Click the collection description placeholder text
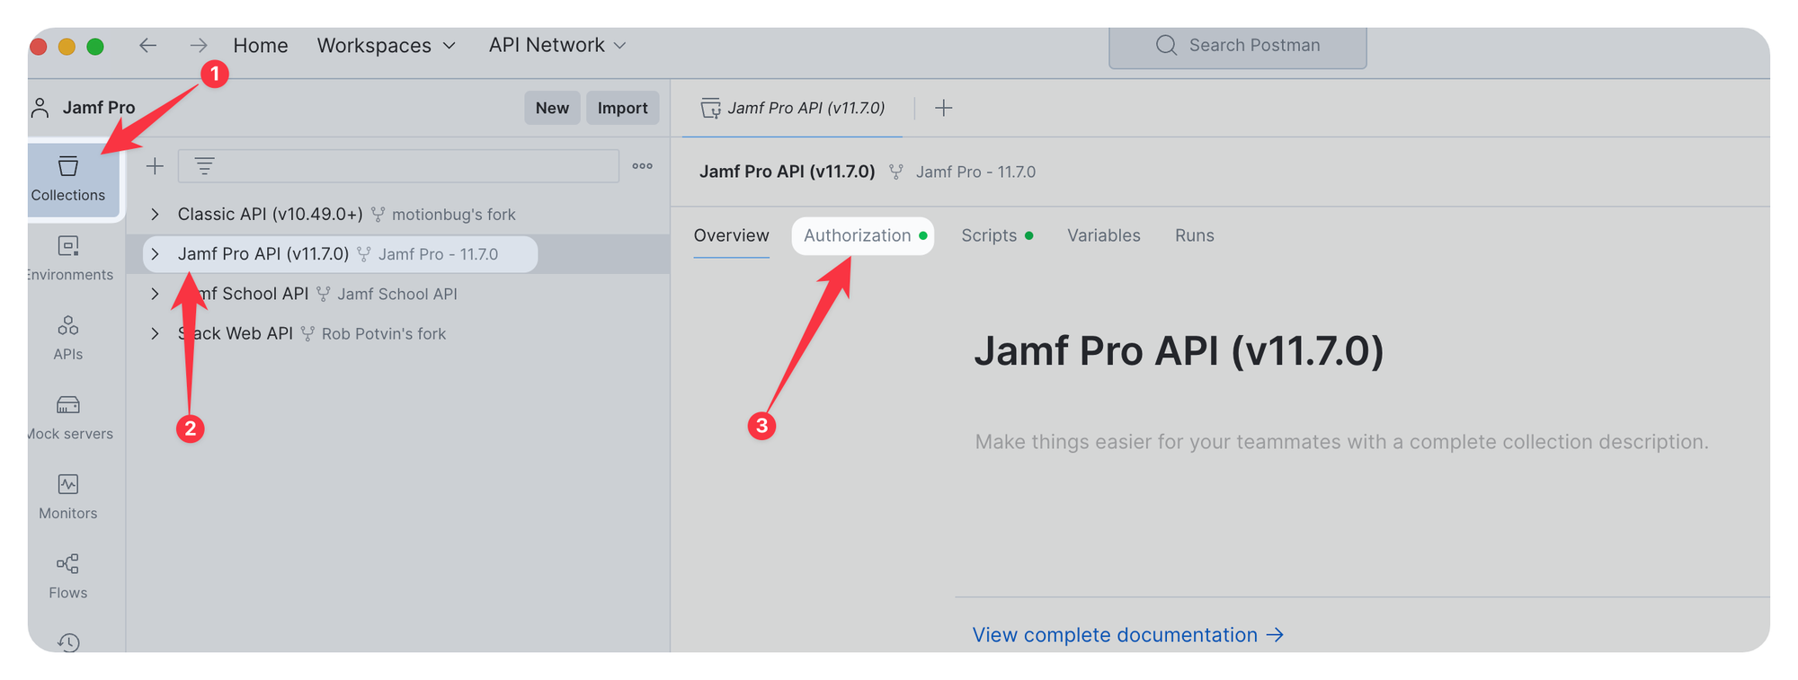 (1341, 442)
